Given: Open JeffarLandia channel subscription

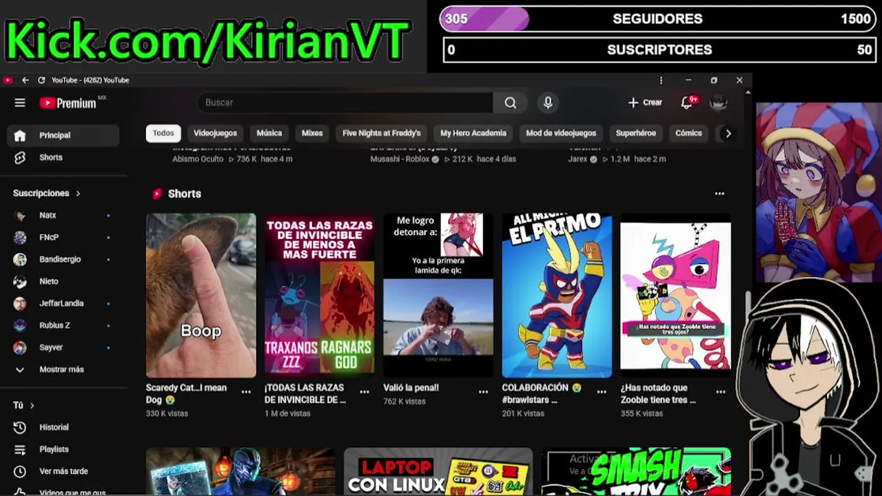Looking at the screenshot, I should coord(63,303).
